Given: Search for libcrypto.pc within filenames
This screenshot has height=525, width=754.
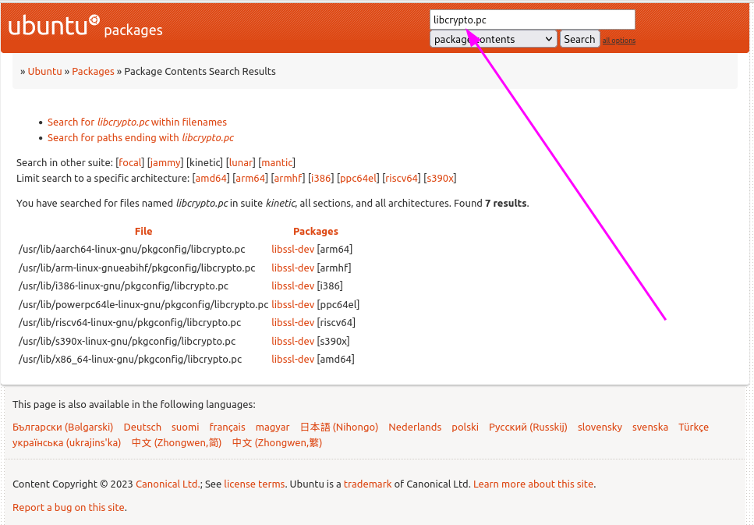Looking at the screenshot, I should click(x=137, y=122).
